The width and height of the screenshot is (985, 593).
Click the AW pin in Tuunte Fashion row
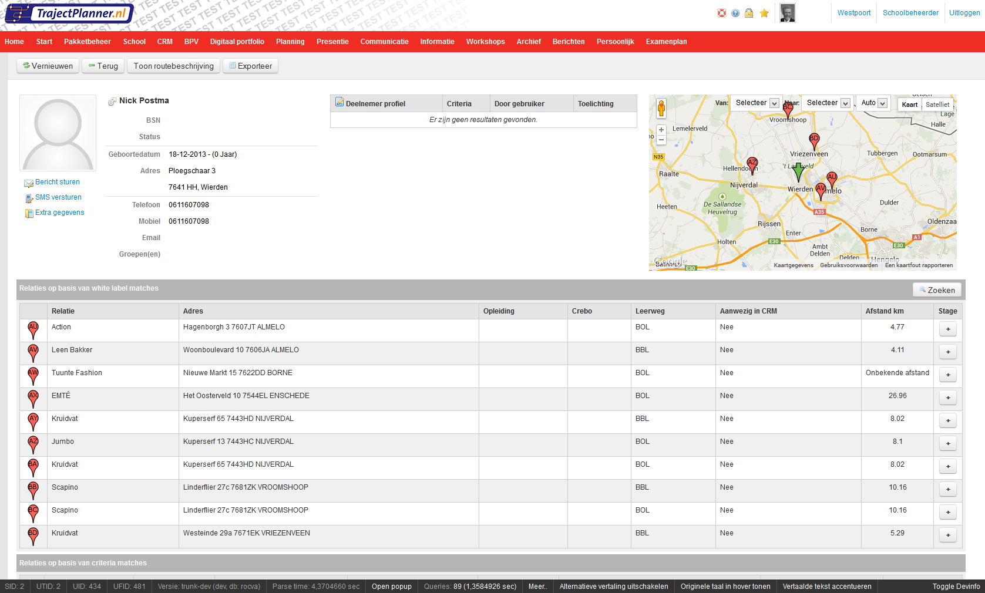click(33, 376)
